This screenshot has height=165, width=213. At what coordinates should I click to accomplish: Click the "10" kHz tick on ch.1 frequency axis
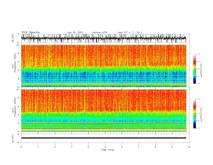(x=18, y=45)
